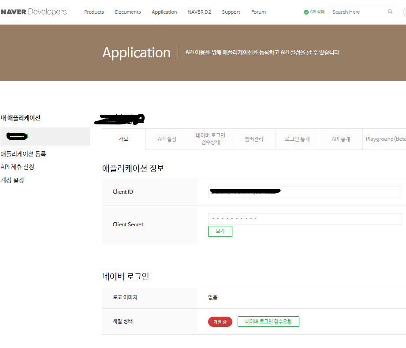
Task: Switch to the 멤버관리 tab
Action: point(254,139)
